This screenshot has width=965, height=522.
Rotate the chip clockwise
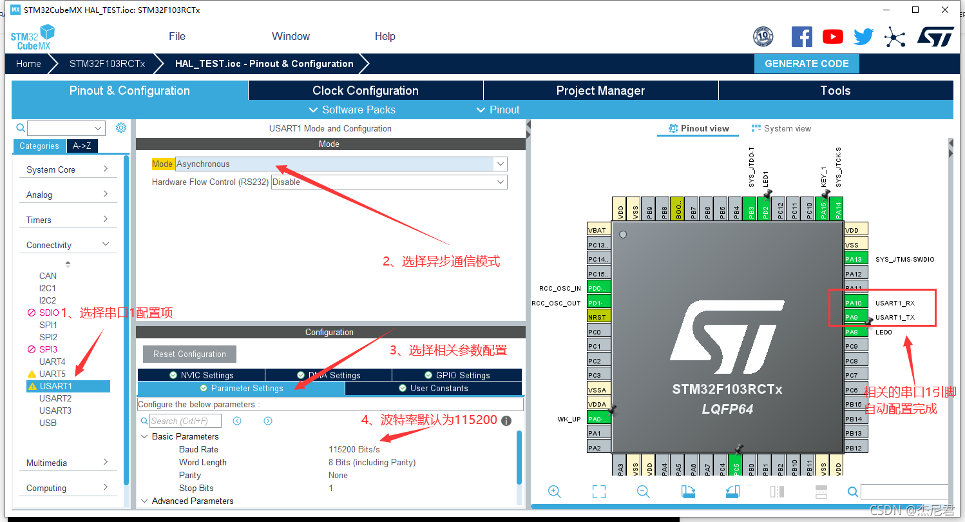point(688,491)
